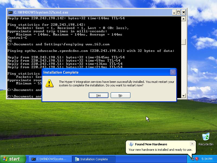Close the Installation Complete dialog
The height and width of the screenshot is (163, 217).
173,72
